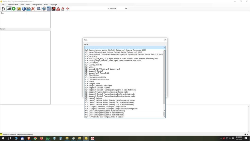This screenshot has width=250, height=141.
Task: Open the Calculator from the taskbar
Action: click(x=60, y=138)
